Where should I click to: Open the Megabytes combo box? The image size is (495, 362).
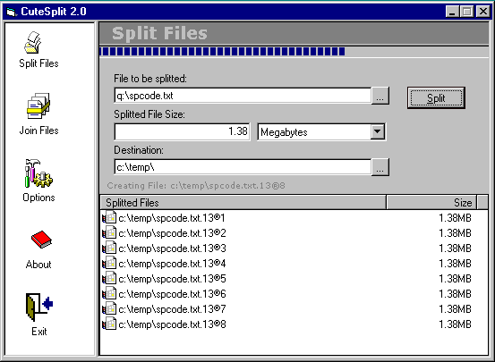pyautogui.click(x=321, y=131)
